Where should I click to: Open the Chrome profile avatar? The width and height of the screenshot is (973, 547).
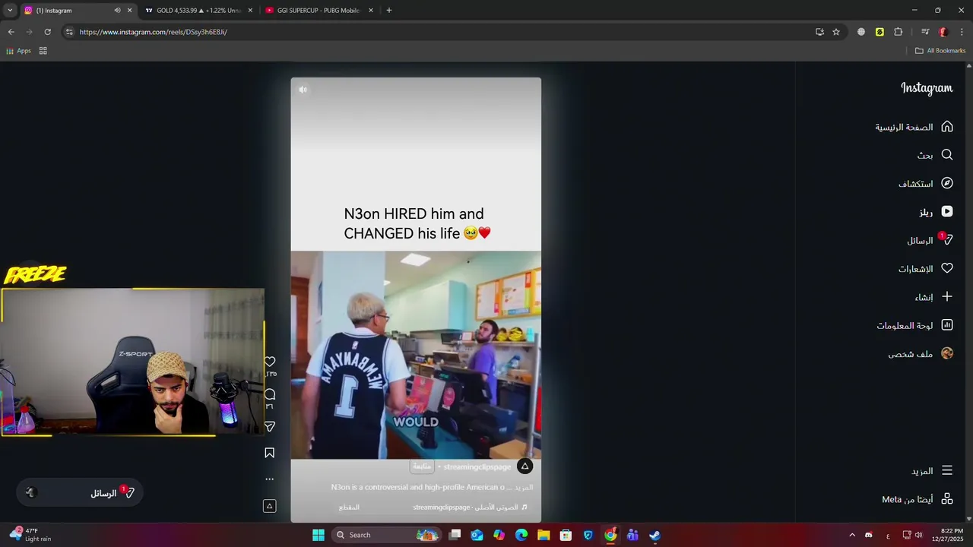(943, 32)
